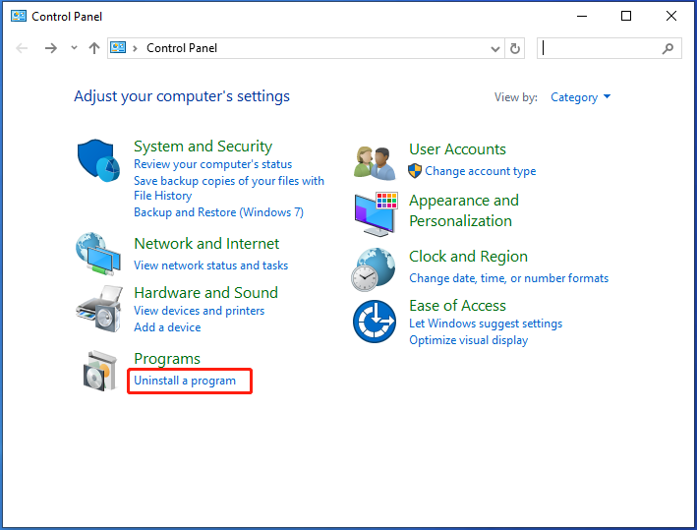This screenshot has height=530, width=697.
Task: Click the Control Panel search box
Action: tap(609, 48)
